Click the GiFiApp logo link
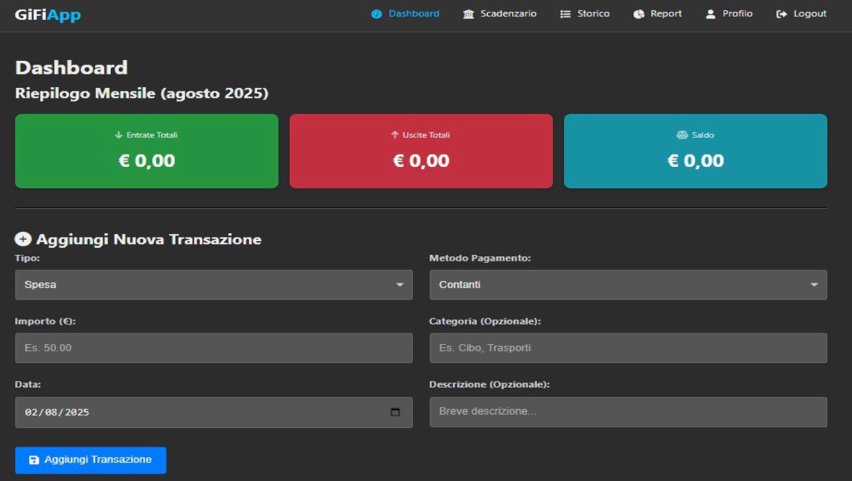Viewport: 852px width, 481px height. point(48,15)
